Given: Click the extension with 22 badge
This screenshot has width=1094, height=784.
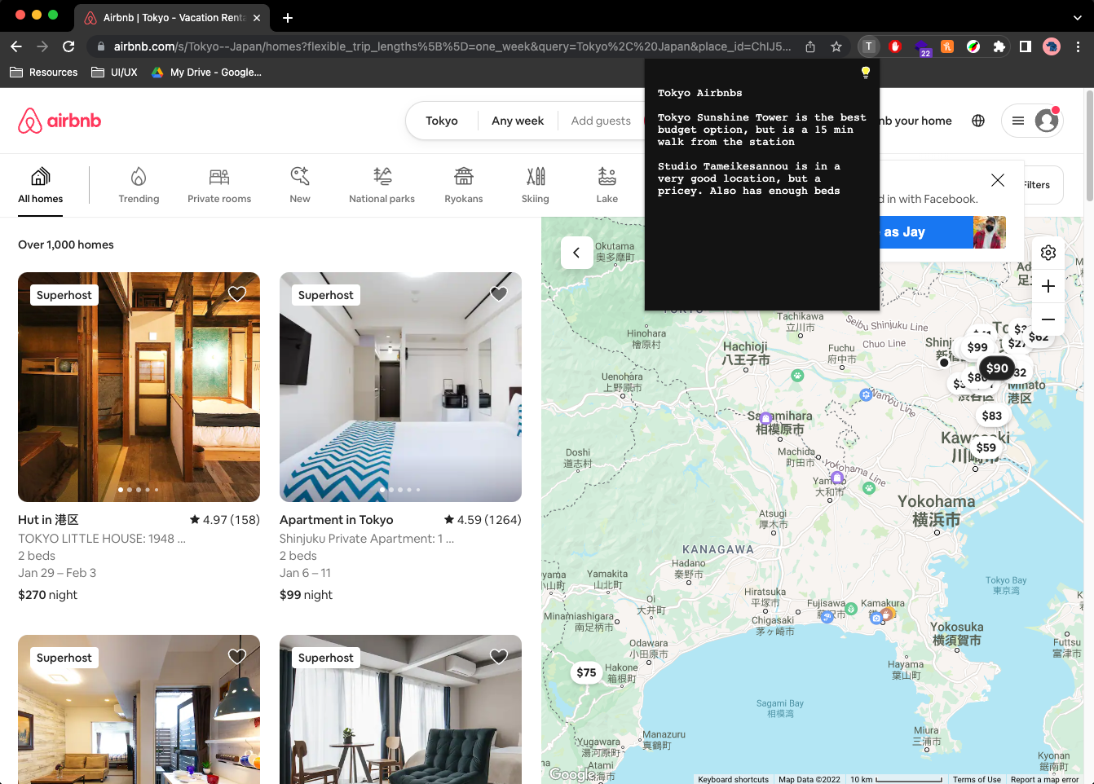Looking at the screenshot, I should pyautogui.click(x=922, y=48).
